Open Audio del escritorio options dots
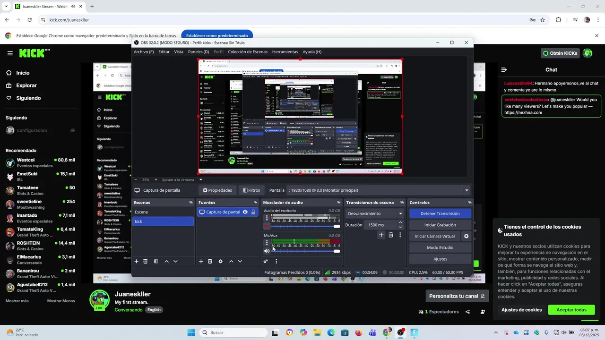Viewport: 605px width, 340px height. (x=267, y=218)
